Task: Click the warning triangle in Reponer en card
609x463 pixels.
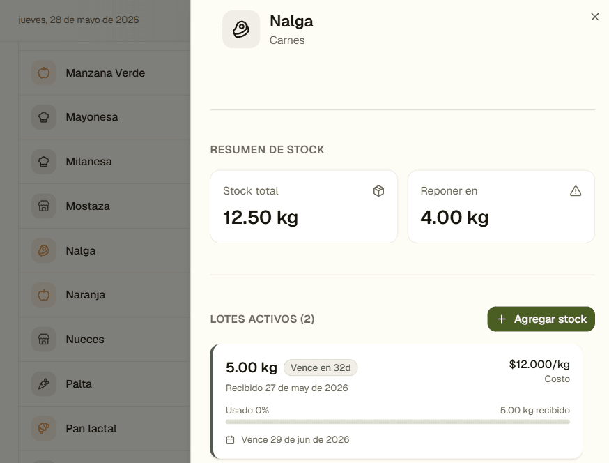Action: pos(576,191)
